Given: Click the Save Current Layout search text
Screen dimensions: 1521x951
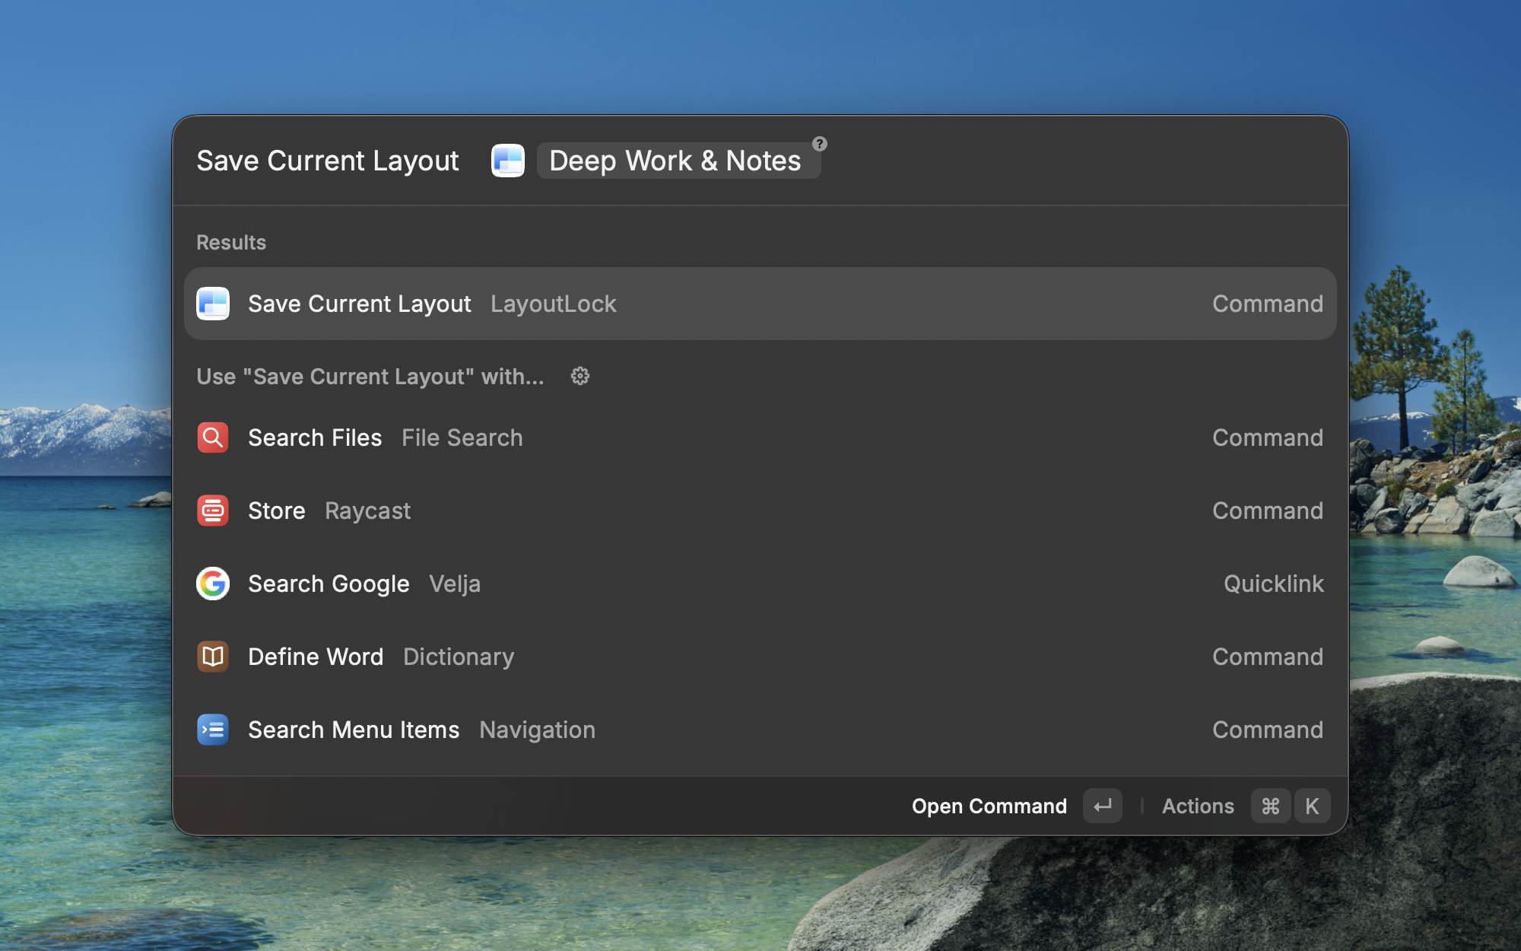Looking at the screenshot, I should (x=328, y=161).
